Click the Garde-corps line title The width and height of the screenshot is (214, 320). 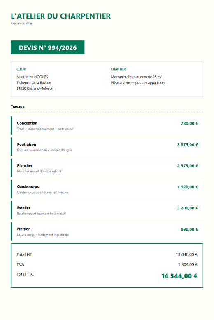28,186
